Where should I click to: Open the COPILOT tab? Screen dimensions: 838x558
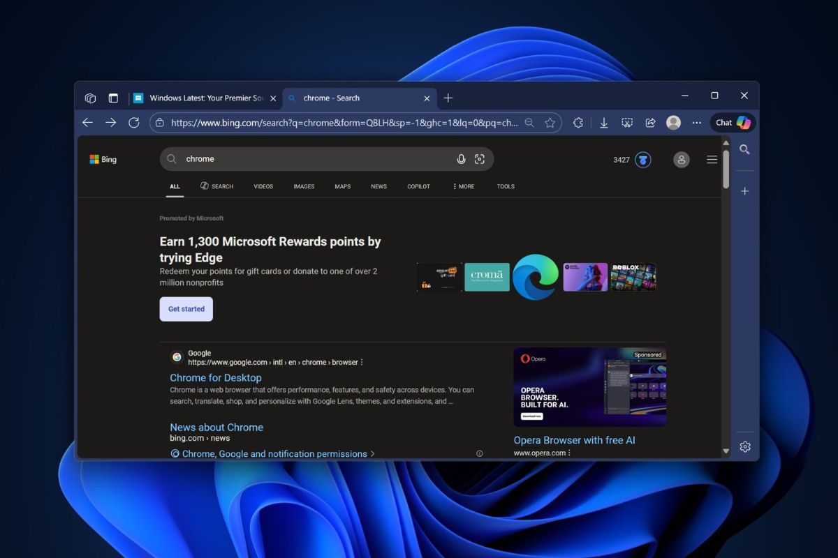tap(418, 186)
